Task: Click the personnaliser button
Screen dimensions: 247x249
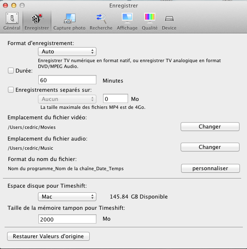Action: pyautogui.click(x=210, y=169)
